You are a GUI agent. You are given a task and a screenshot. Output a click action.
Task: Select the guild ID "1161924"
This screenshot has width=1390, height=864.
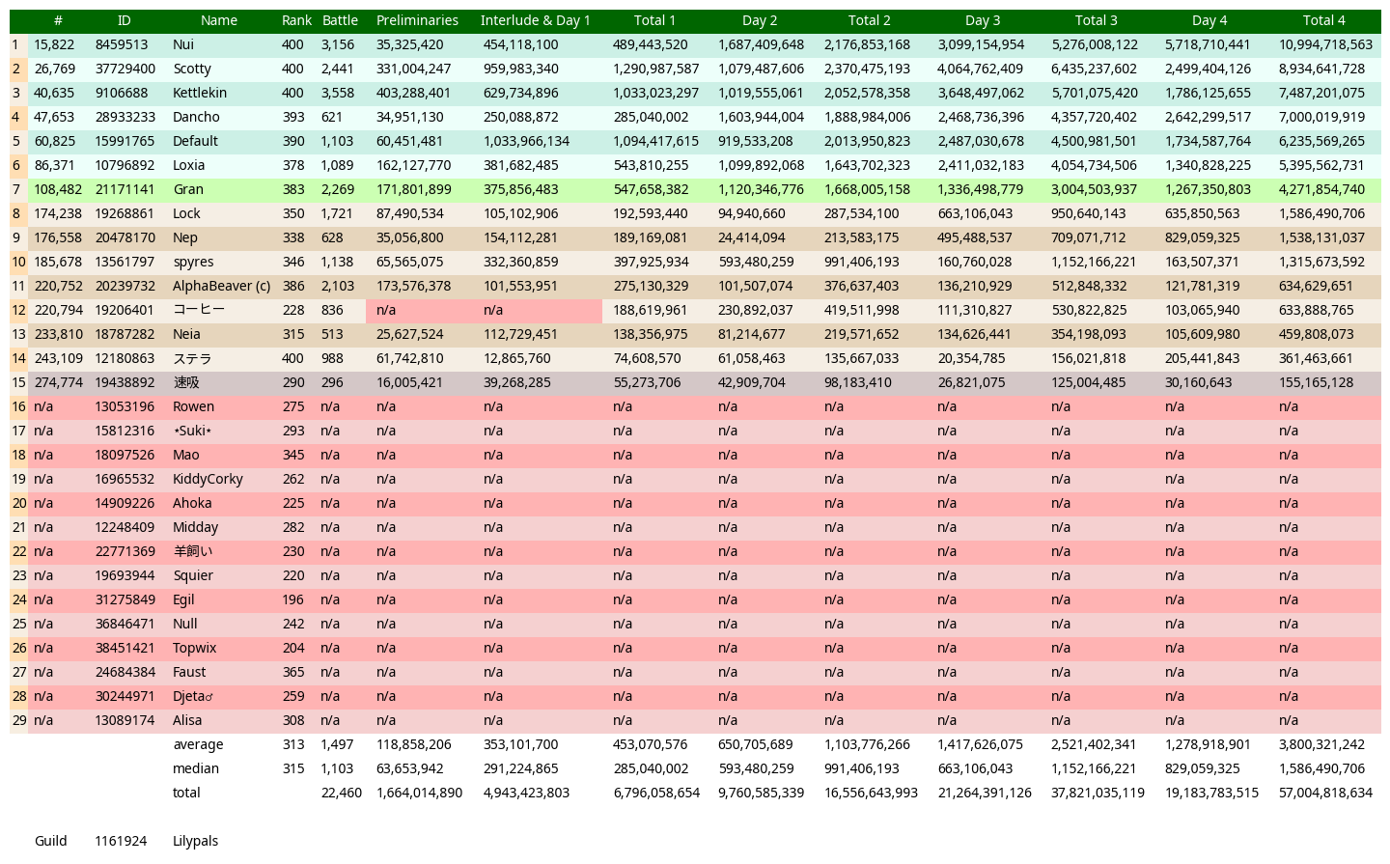point(121,841)
